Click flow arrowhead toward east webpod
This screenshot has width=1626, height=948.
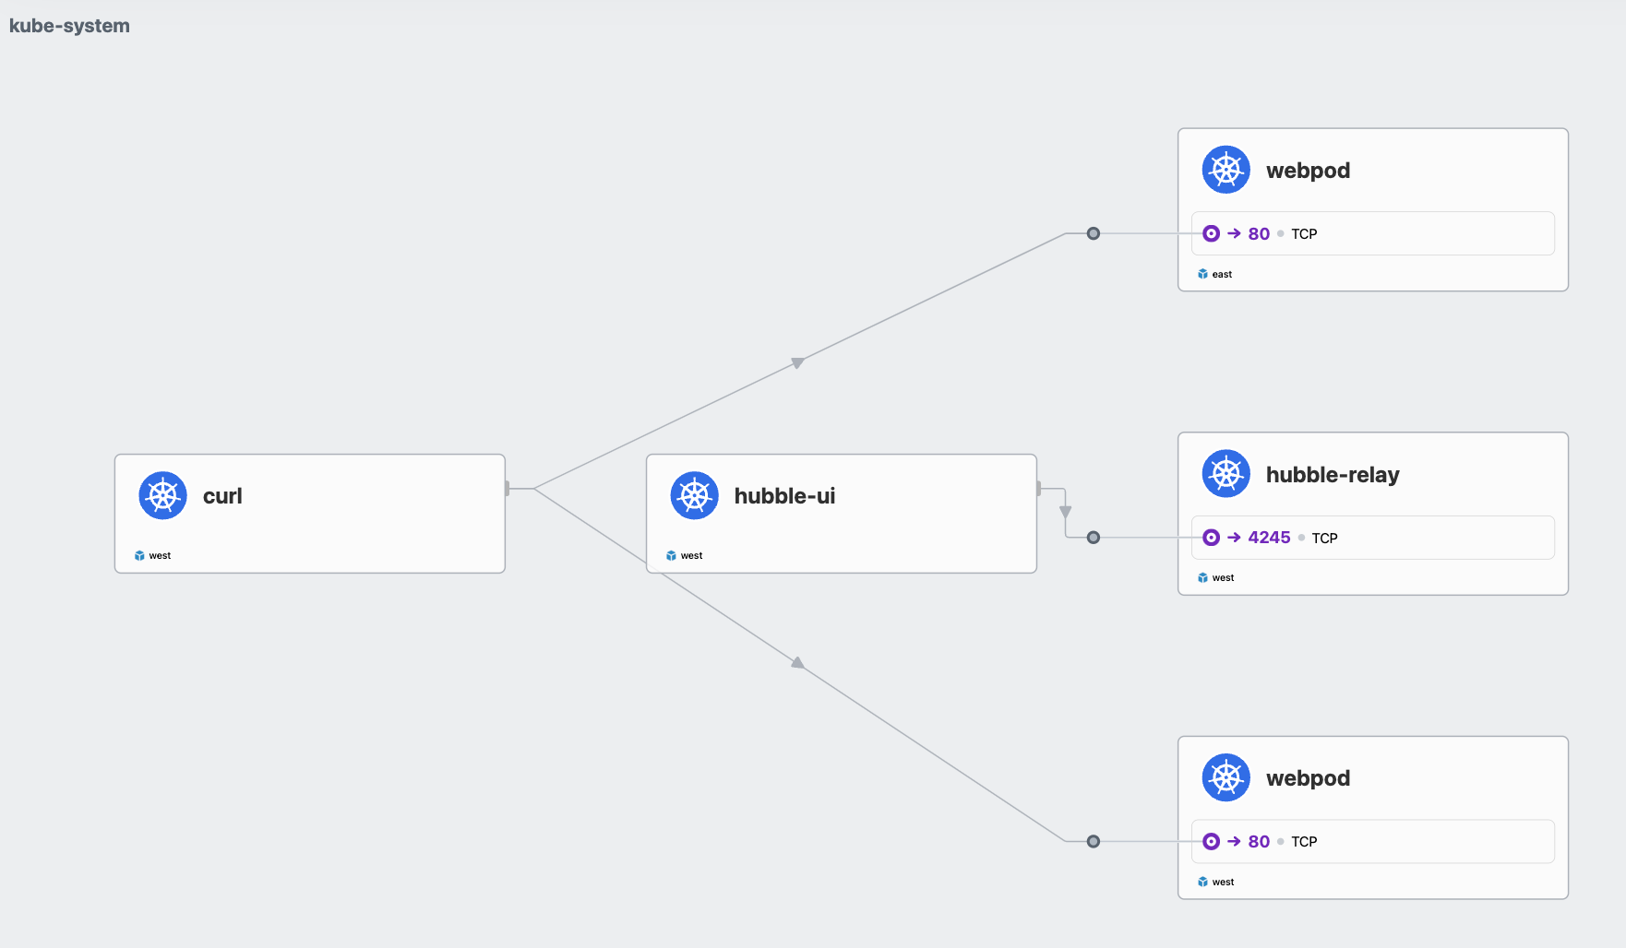coord(797,362)
